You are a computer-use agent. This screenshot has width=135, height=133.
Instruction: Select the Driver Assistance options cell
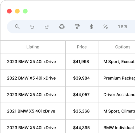tap(117, 95)
